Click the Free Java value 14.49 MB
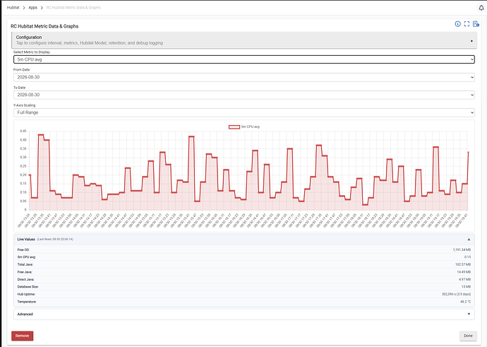 (x=464, y=272)
